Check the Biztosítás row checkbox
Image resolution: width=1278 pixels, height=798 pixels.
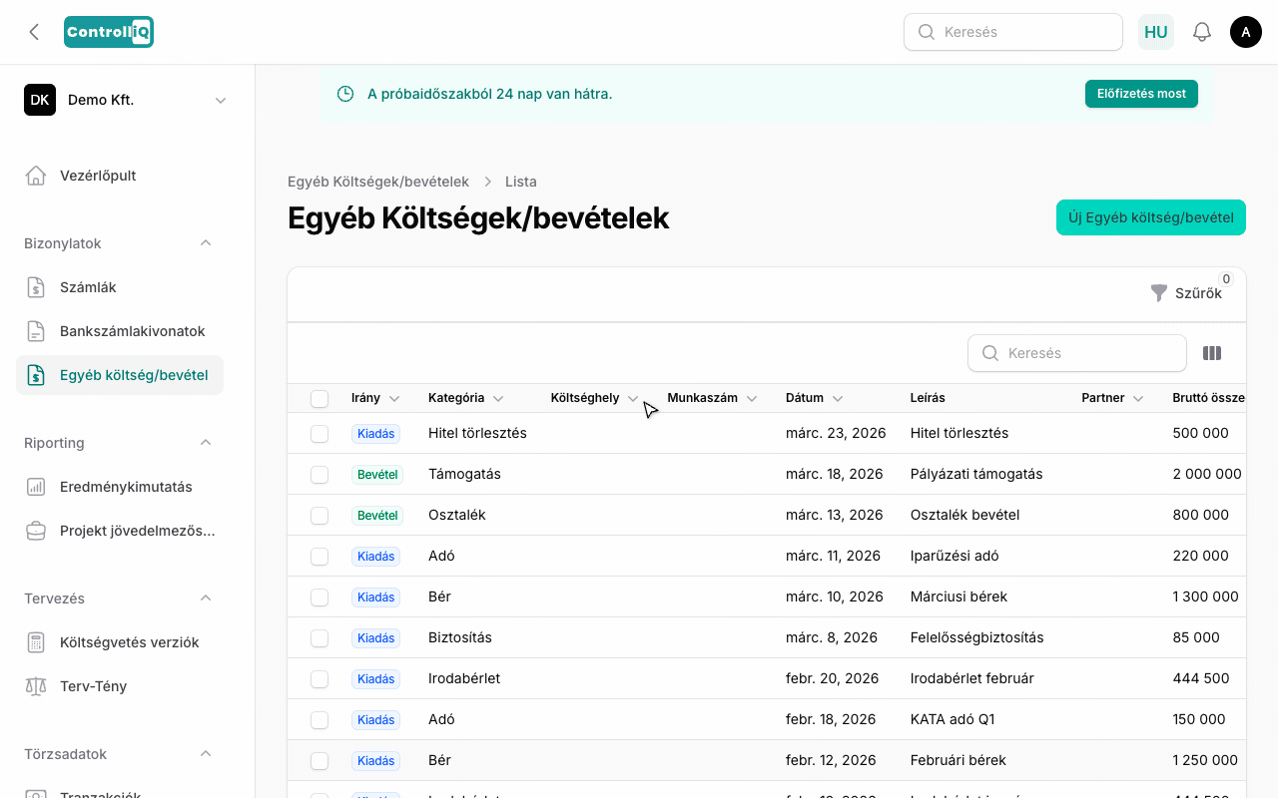pos(319,638)
